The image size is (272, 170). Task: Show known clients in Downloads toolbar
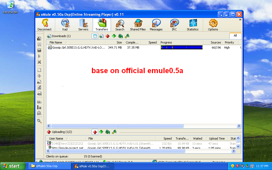click(127, 36)
